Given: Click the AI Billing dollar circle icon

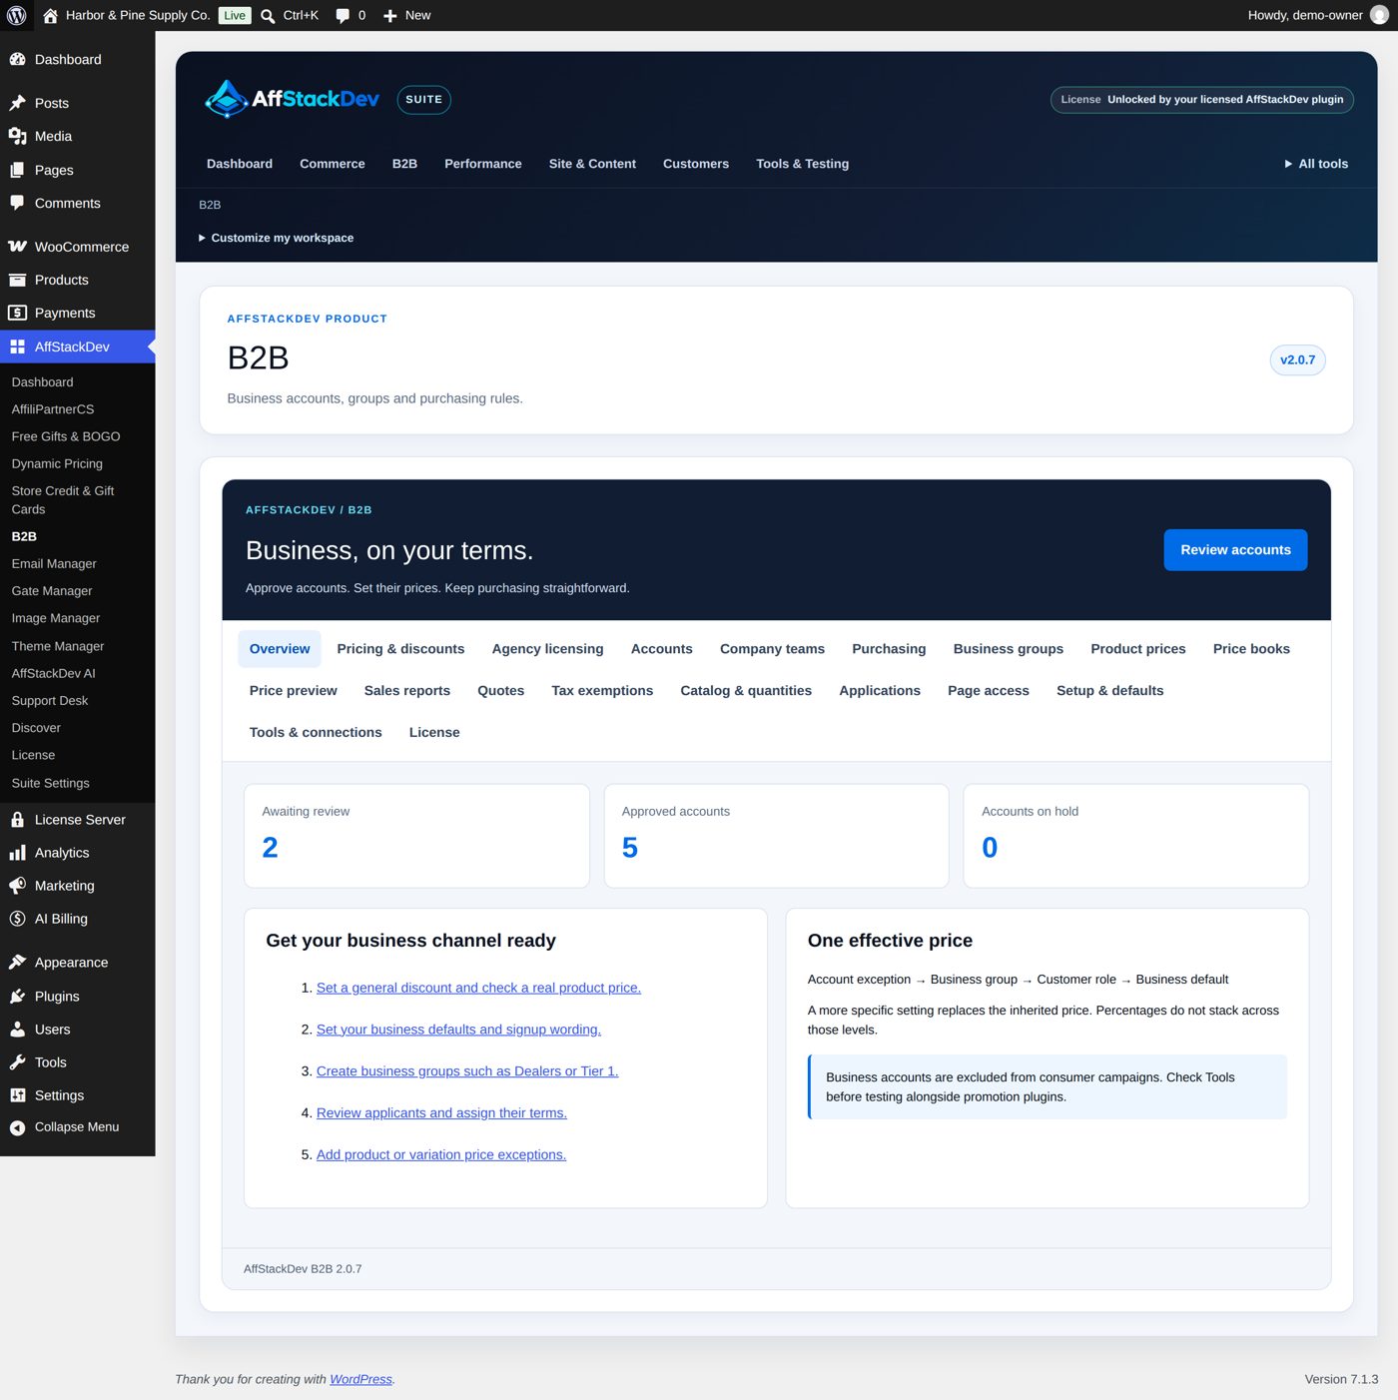Looking at the screenshot, I should (17, 919).
